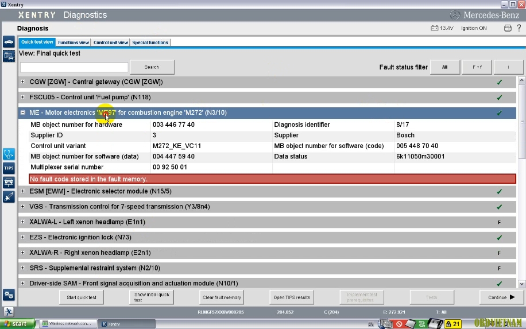Select the stethoscope diagnosis icon
The image size is (526, 329).
point(9,154)
